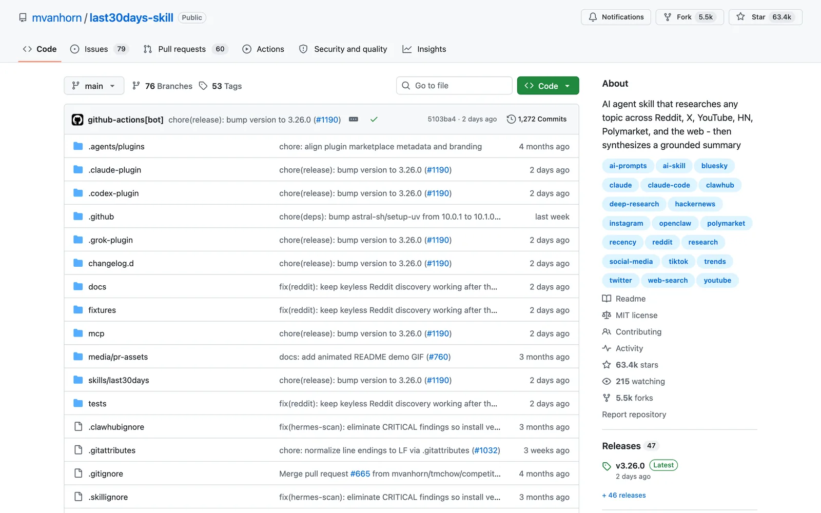The height and width of the screenshot is (513, 821).
Task: Expand commit message with ellipsis icon
Action: [x=354, y=119]
